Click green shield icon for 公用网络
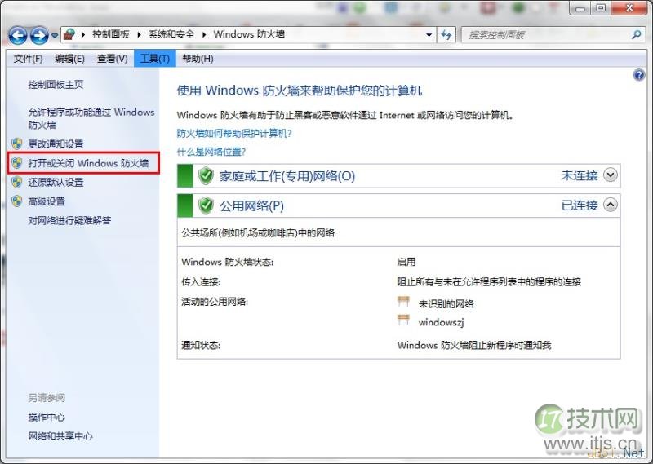The image size is (653, 464). click(206, 205)
